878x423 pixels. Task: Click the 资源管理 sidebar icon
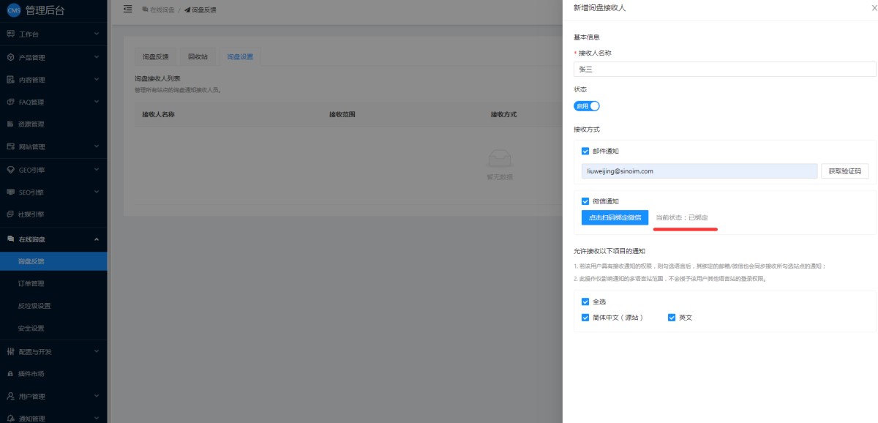coord(10,124)
